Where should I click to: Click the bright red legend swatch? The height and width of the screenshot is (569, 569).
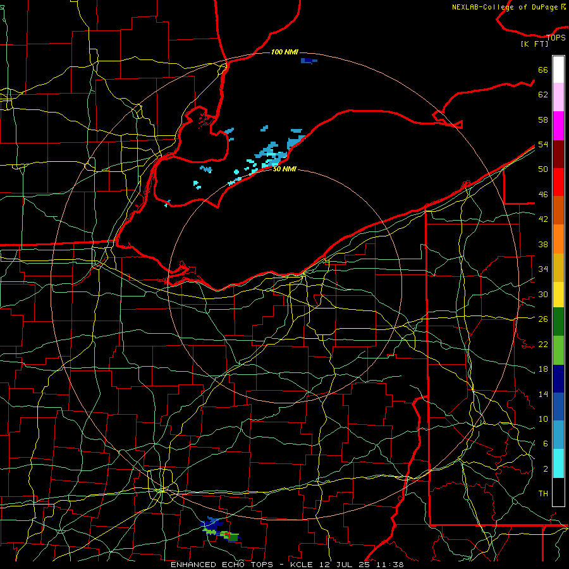click(x=558, y=182)
